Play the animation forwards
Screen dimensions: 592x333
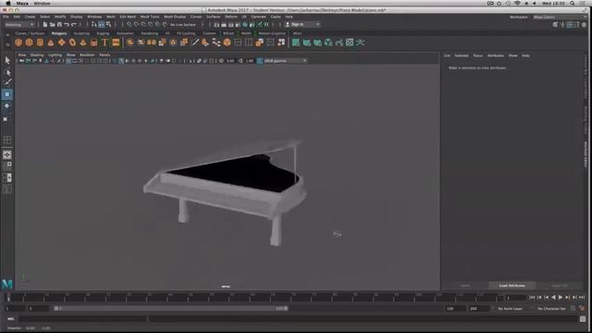561,298
